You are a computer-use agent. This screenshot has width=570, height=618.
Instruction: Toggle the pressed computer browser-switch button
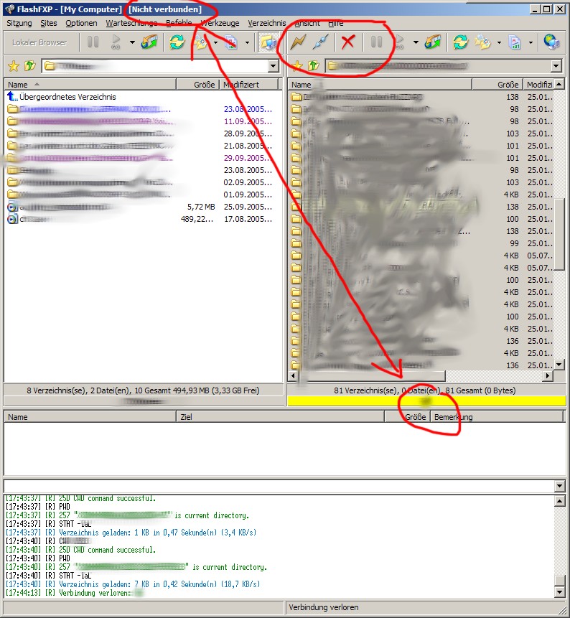(x=268, y=42)
